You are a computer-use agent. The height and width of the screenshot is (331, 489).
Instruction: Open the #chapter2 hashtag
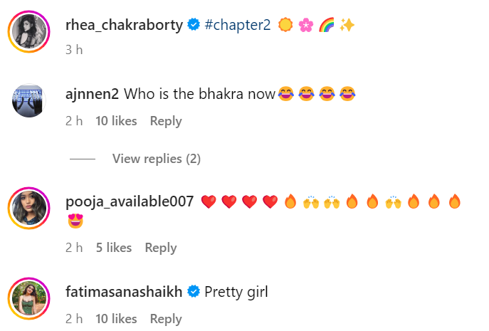(238, 26)
